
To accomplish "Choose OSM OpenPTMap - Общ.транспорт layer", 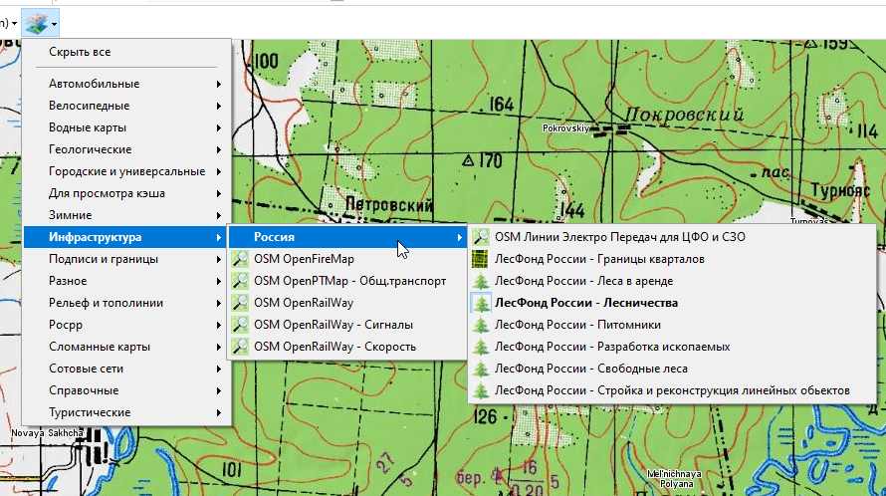I will pyautogui.click(x=349, y=281).
